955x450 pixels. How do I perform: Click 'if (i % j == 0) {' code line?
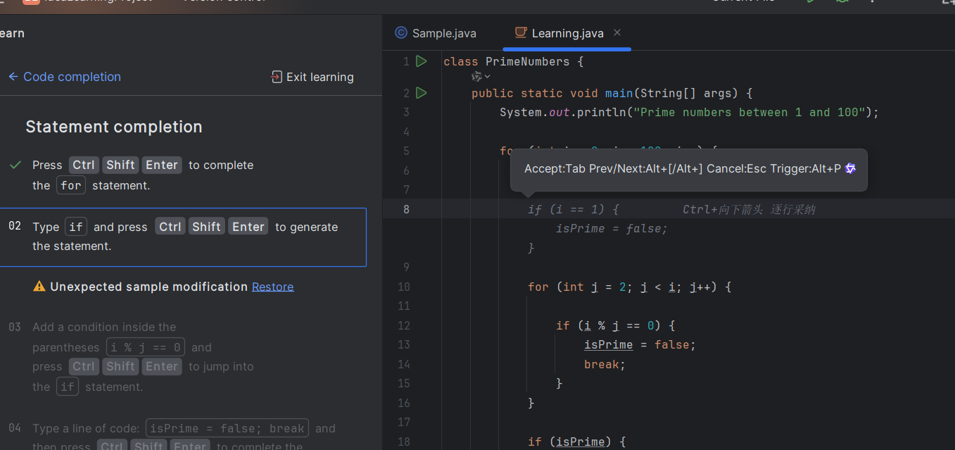616,325
